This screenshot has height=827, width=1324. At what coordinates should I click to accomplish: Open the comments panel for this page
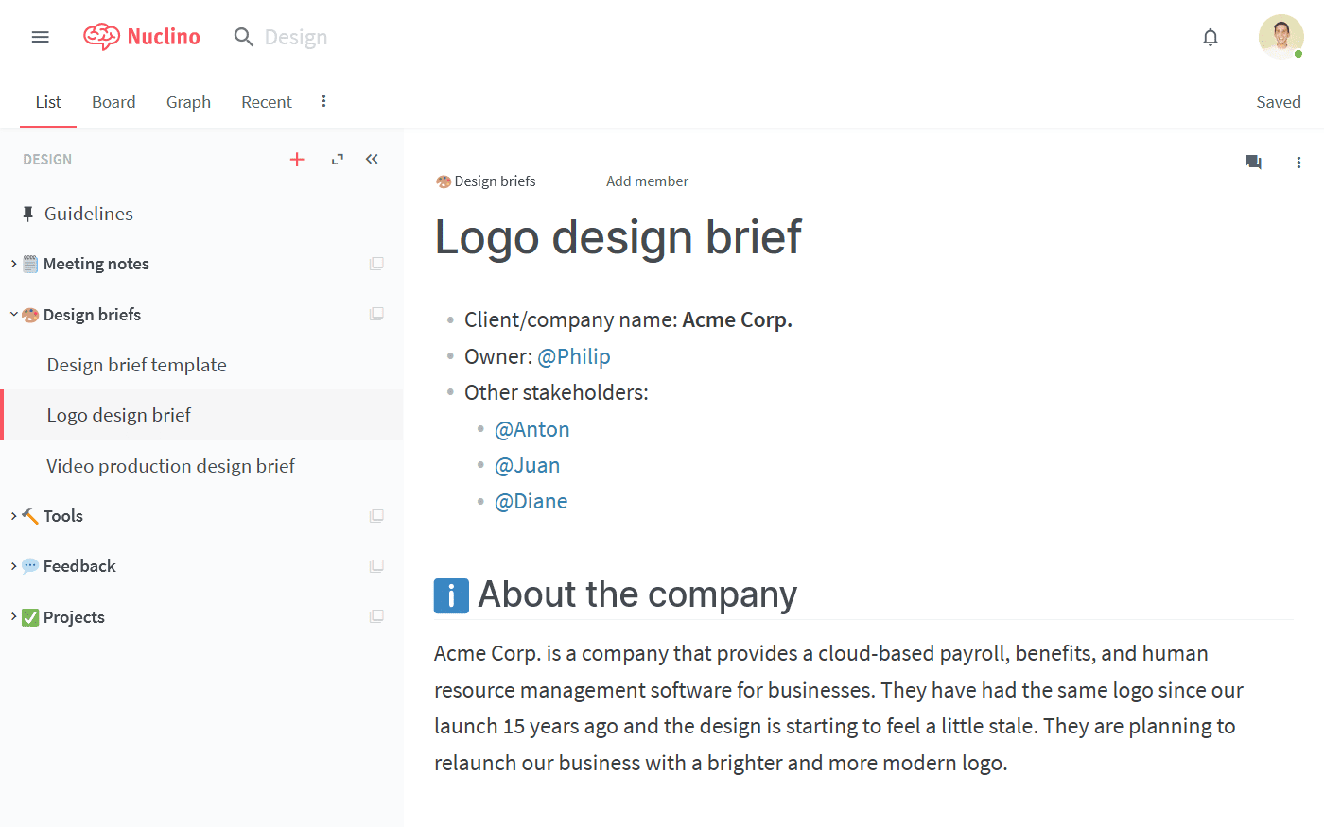pos(1253,163)
